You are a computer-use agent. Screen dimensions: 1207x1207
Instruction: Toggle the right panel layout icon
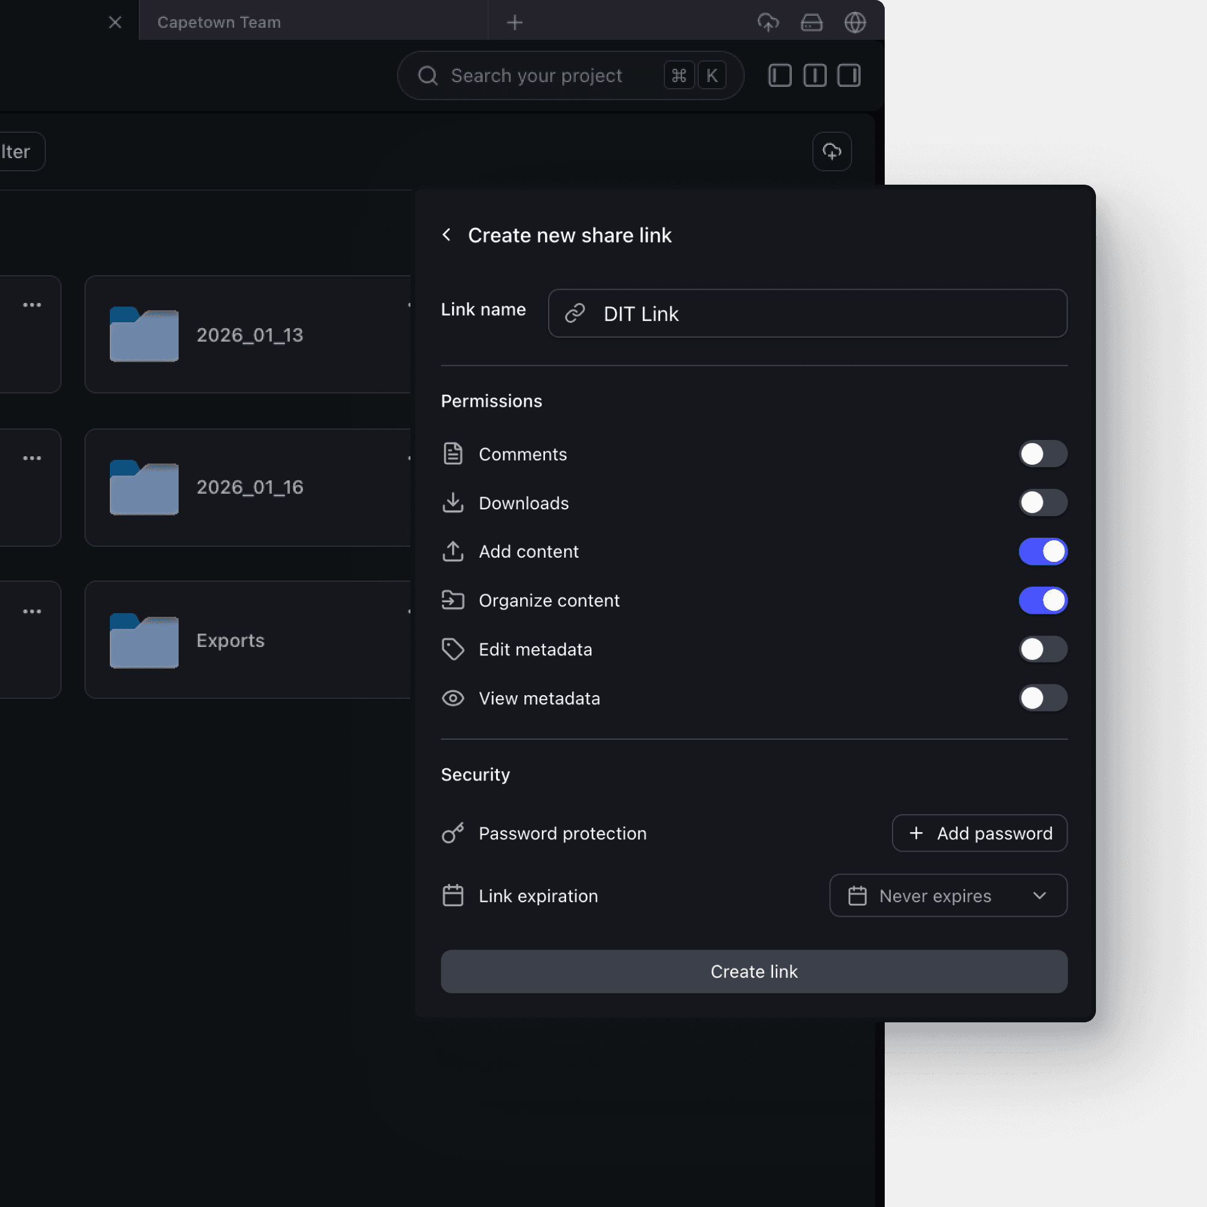click(849, 75)
